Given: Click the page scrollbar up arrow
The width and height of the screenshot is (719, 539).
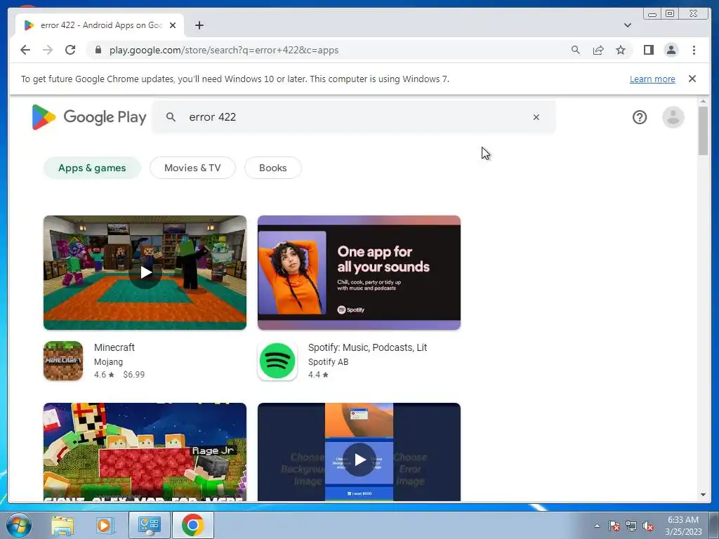Looking at the screenshot, I should pos(703,101).
